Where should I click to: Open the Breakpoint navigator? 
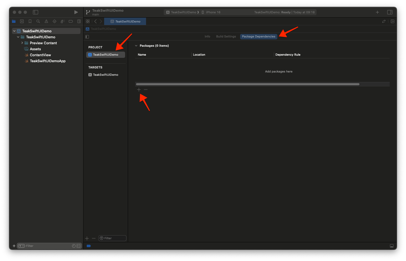pos(71,21)
